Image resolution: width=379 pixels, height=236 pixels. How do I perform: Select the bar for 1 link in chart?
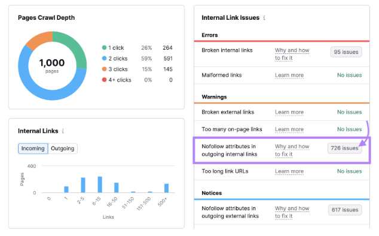tap(66, 189)
